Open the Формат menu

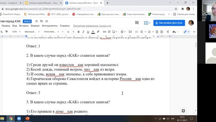coord(35,26)
